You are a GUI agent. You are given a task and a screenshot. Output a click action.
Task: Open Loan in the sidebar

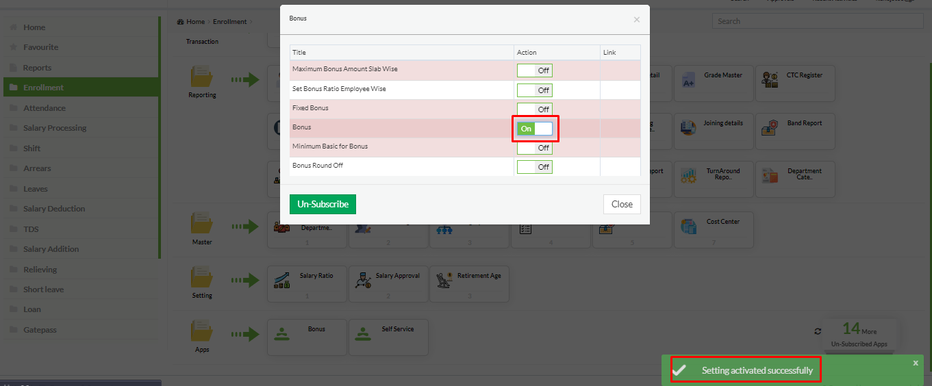(x=81, y=309)
